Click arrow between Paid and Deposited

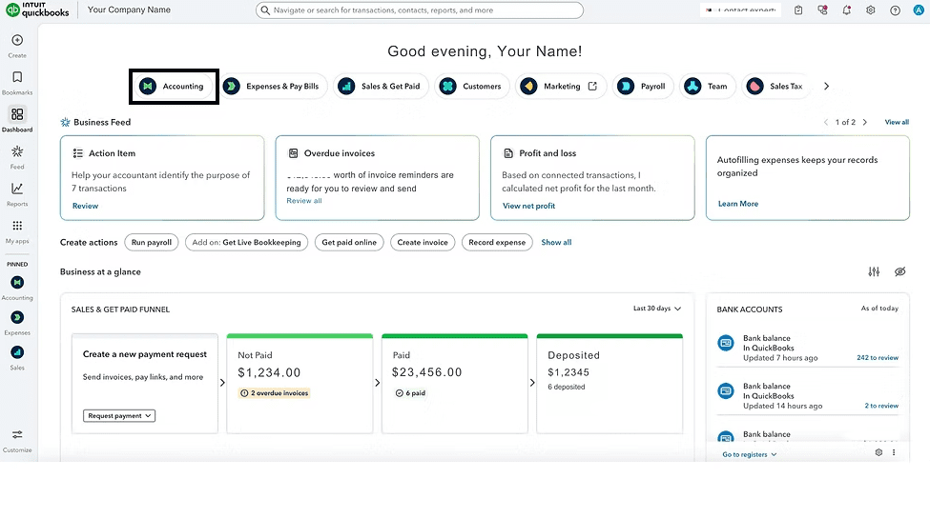point(532,383)
